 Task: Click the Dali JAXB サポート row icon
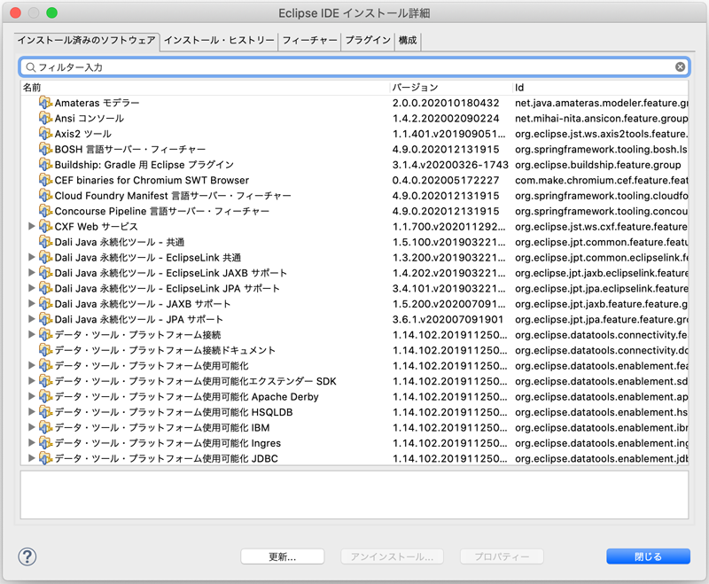[x=45, y=304]
